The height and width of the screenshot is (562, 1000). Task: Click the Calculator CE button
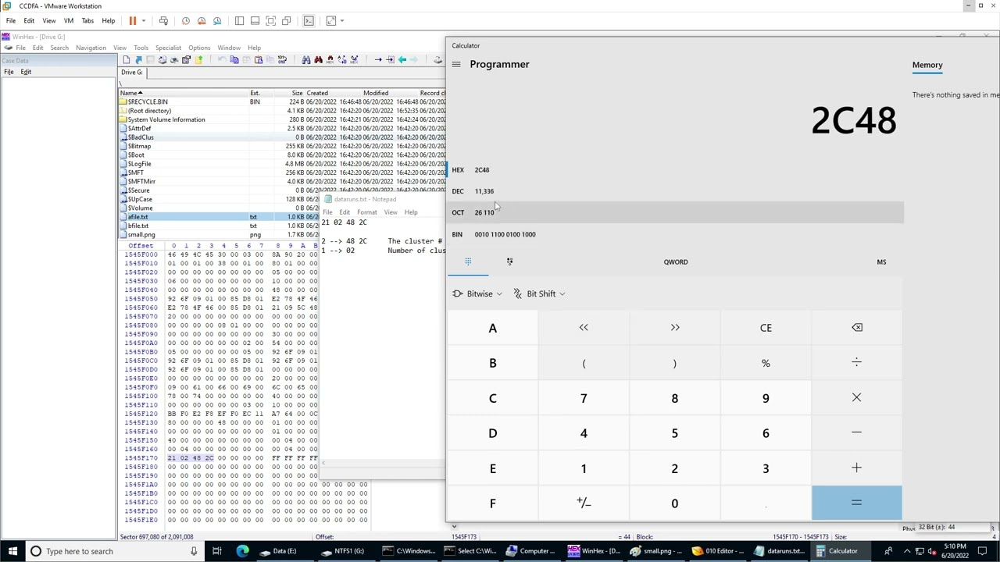766,328
